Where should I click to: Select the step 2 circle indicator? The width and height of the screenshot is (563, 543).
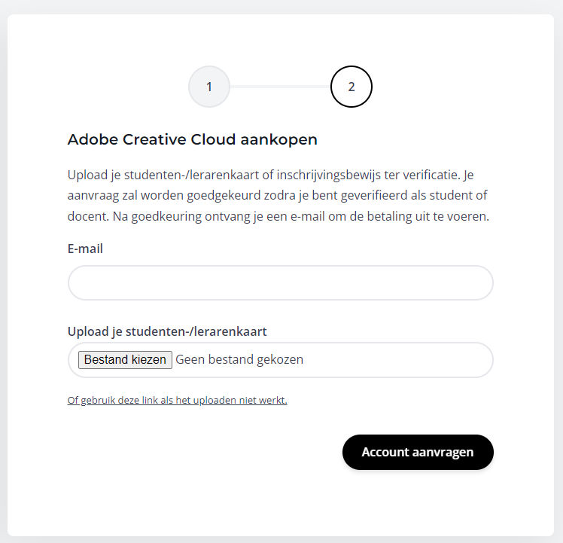click(x=351, y=87)
